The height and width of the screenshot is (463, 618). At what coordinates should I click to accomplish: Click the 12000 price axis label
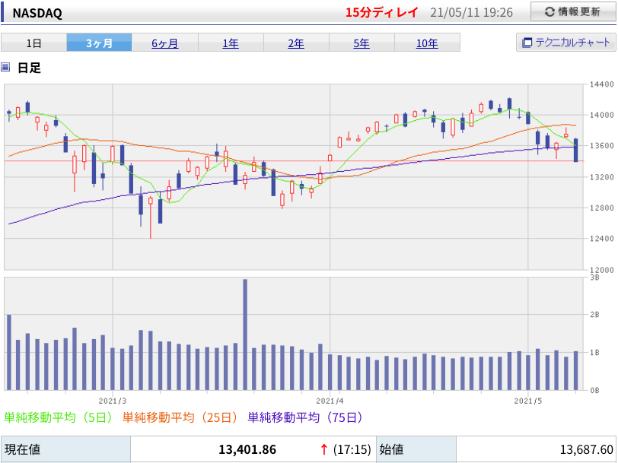[x=602, y=270]
